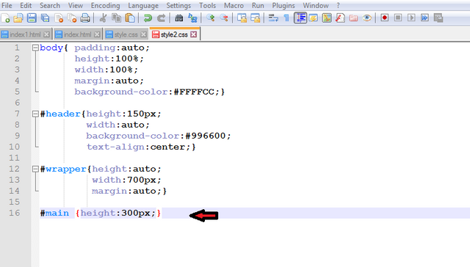This screenshot has width=470, height=267.
Task: Select the style2.css tab
Action: click(x=174, y=34)
